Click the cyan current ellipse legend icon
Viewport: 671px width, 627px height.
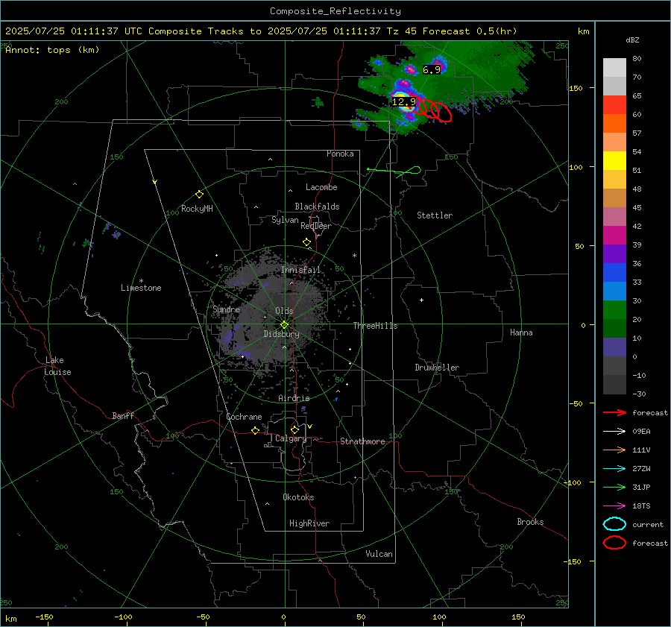(614, 524)
